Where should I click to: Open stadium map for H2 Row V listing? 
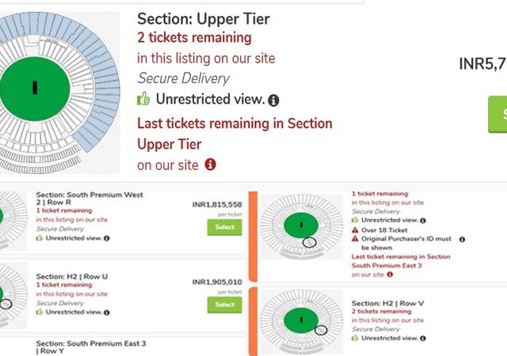302,322
